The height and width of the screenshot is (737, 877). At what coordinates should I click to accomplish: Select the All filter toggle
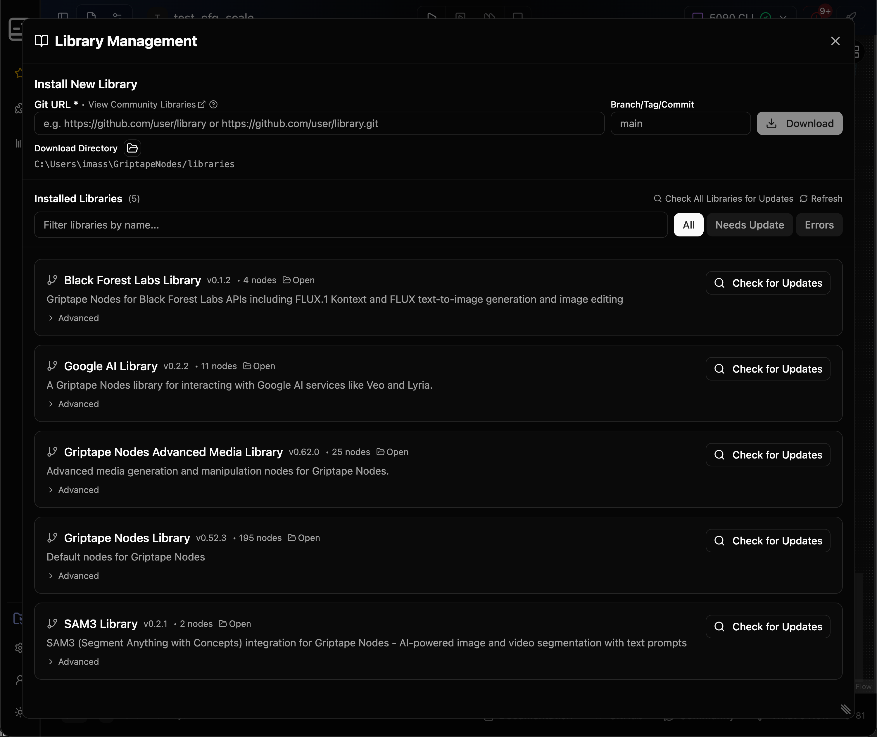tap(688, 225)
